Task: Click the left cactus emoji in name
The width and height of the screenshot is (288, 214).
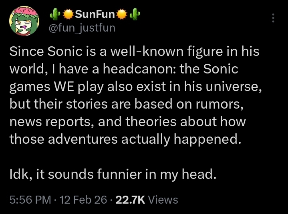Action: pos(54,15)
